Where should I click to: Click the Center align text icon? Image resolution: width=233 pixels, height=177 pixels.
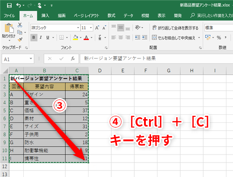click(121, 37)
